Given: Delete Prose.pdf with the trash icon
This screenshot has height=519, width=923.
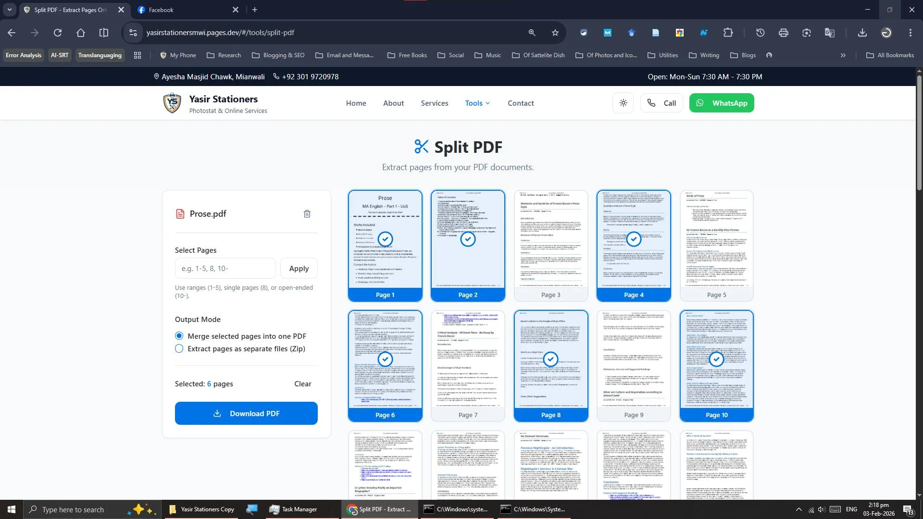Looking at the screenshot, I should (307, 214).
